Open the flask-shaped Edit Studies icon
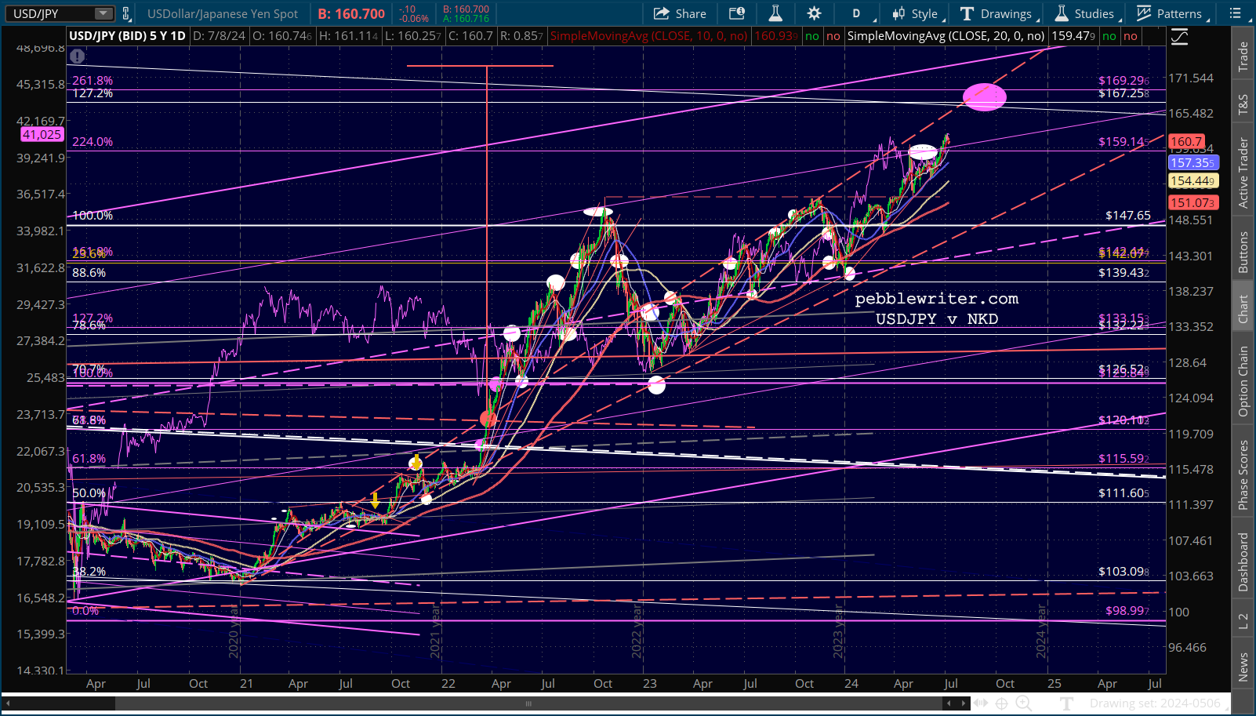Viewport: 1256px width, 716px height. point(775,13)
